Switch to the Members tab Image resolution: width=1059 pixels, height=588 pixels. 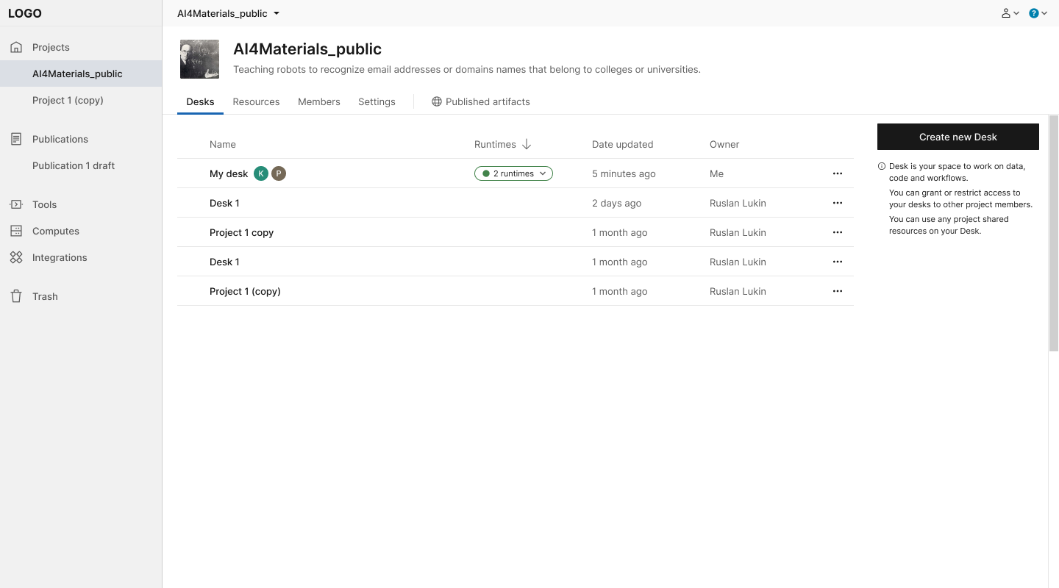pos(318,101)
